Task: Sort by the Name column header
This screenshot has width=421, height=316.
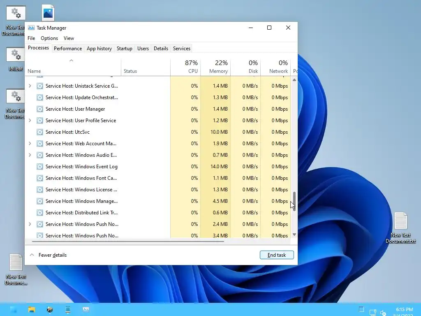Action: click(x=73, y=67)
